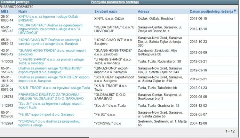The height and width of the screenshot is (138, 240).
Task: Open "HONG CHAO INT" company name link
Action: pos(49,42)
